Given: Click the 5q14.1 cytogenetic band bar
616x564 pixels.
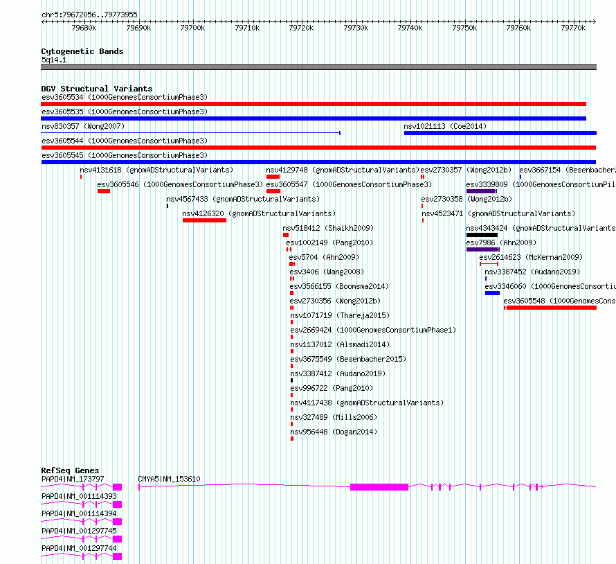Looking at the screenshot, I should [x=318, y=67].
